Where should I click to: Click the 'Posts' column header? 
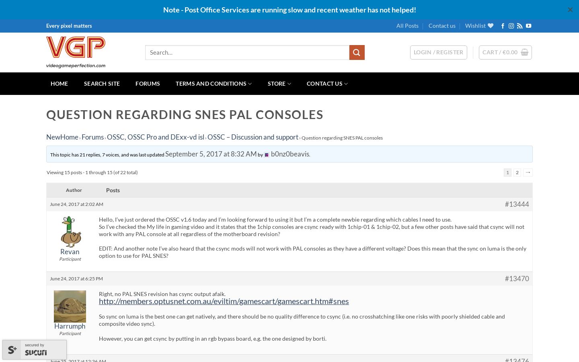click(113, 190)
